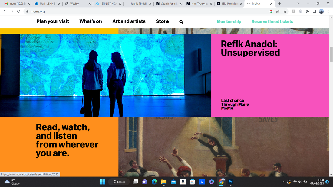Share this page using the share icon
The height and width of the screenshot is (187, 333).
[x=278, y=11]
